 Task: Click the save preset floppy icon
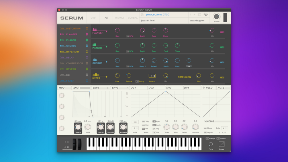point(142,15)
